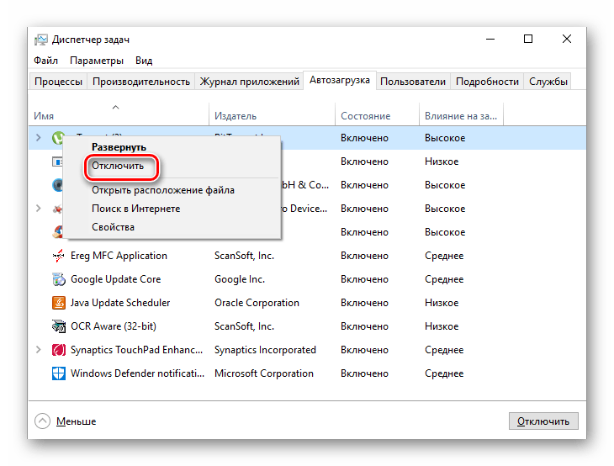Select the OCR Aware (32-bit) row name

[114, 326]
